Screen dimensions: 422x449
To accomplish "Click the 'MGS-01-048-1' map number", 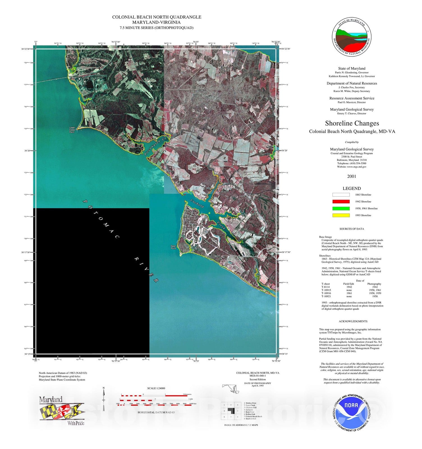I will 258,376.
